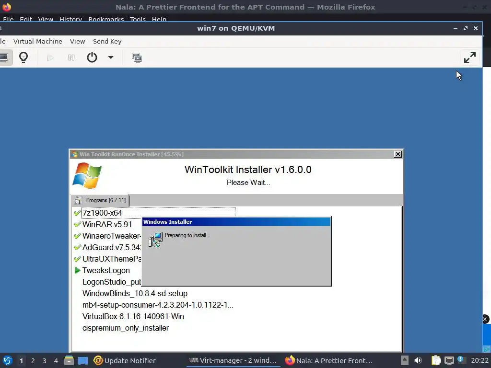Viewport: 491px width, 368px height.
Task: Select the WinRAR.v5.91 entry
Action: (107, 224)
